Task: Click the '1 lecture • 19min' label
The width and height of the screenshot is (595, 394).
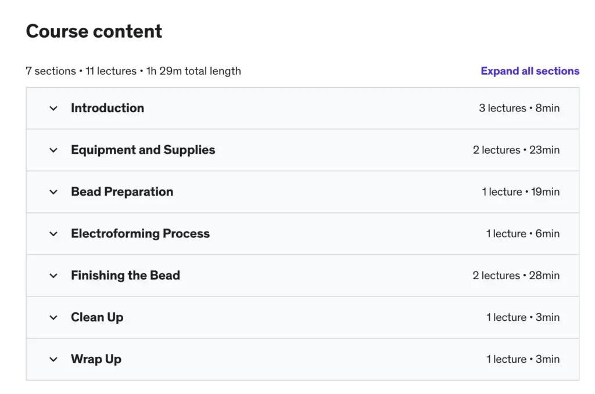Action: [x=521, y=191]
